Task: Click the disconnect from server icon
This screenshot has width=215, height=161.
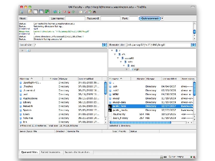Action: coord(69,12)
